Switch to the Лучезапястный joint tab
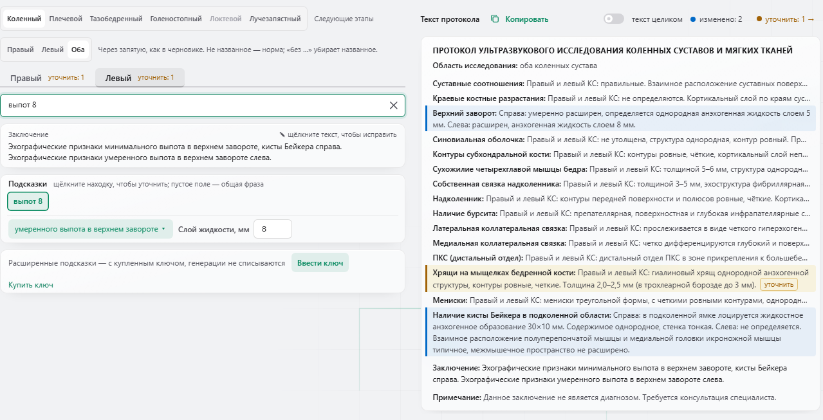This screenshot has height=420, width=823. point(275,19)
